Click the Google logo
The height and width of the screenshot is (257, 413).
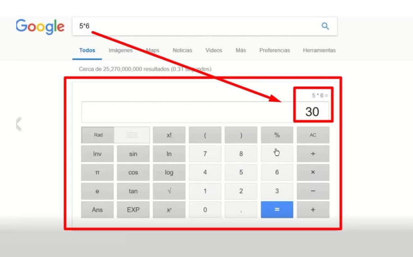(x=40, y=27)
